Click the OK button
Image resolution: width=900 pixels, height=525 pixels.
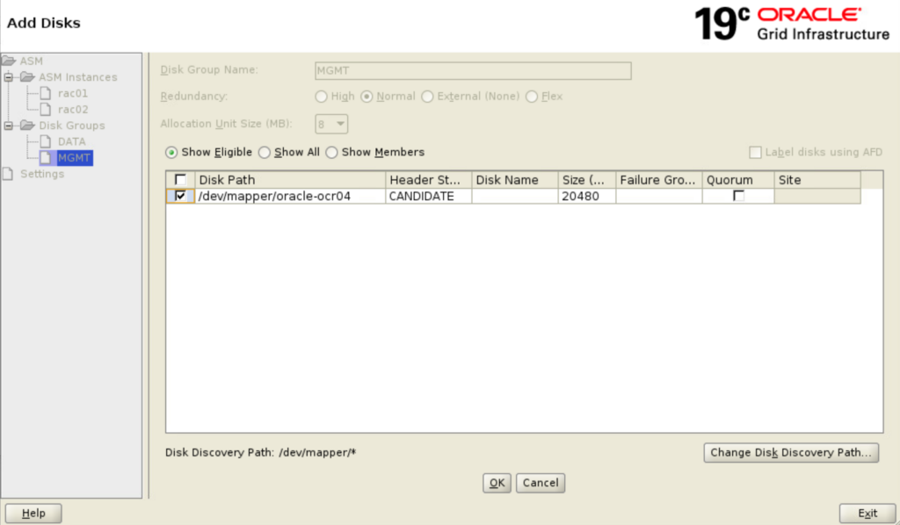(x=497, y=483)
